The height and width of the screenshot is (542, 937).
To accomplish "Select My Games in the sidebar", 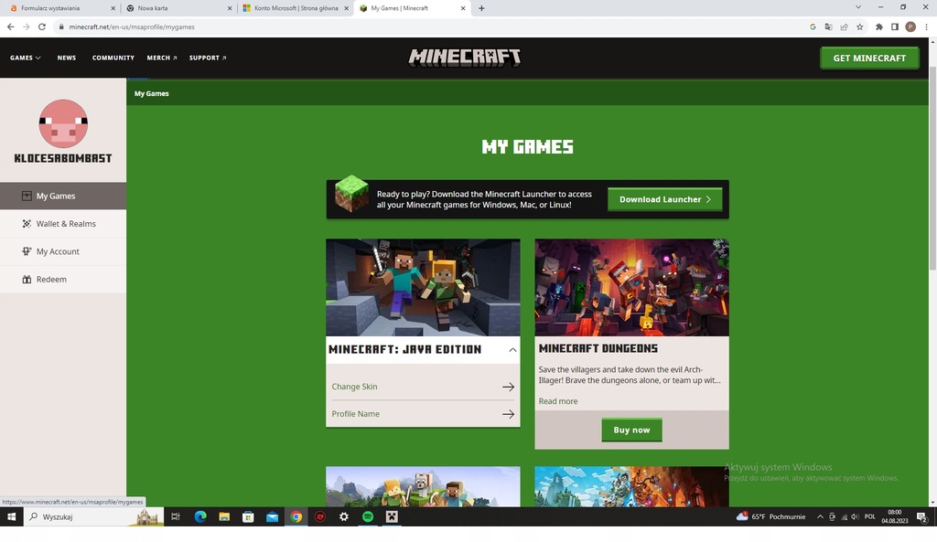I will (x=63, y=196).
